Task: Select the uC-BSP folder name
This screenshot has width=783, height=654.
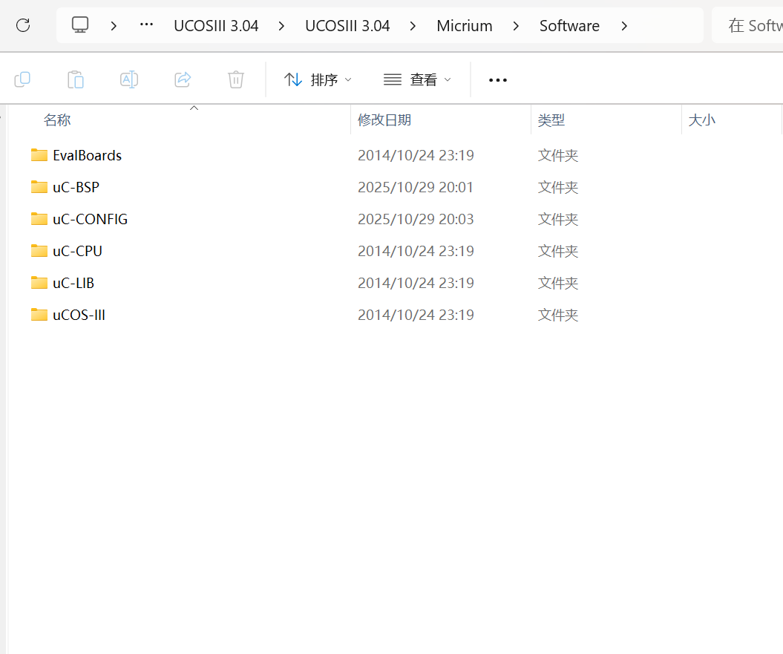Action: click(x=76, y=187)
